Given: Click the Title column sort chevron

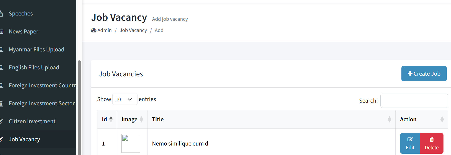Looking at the screenshot, I should [x=389, y=119].
